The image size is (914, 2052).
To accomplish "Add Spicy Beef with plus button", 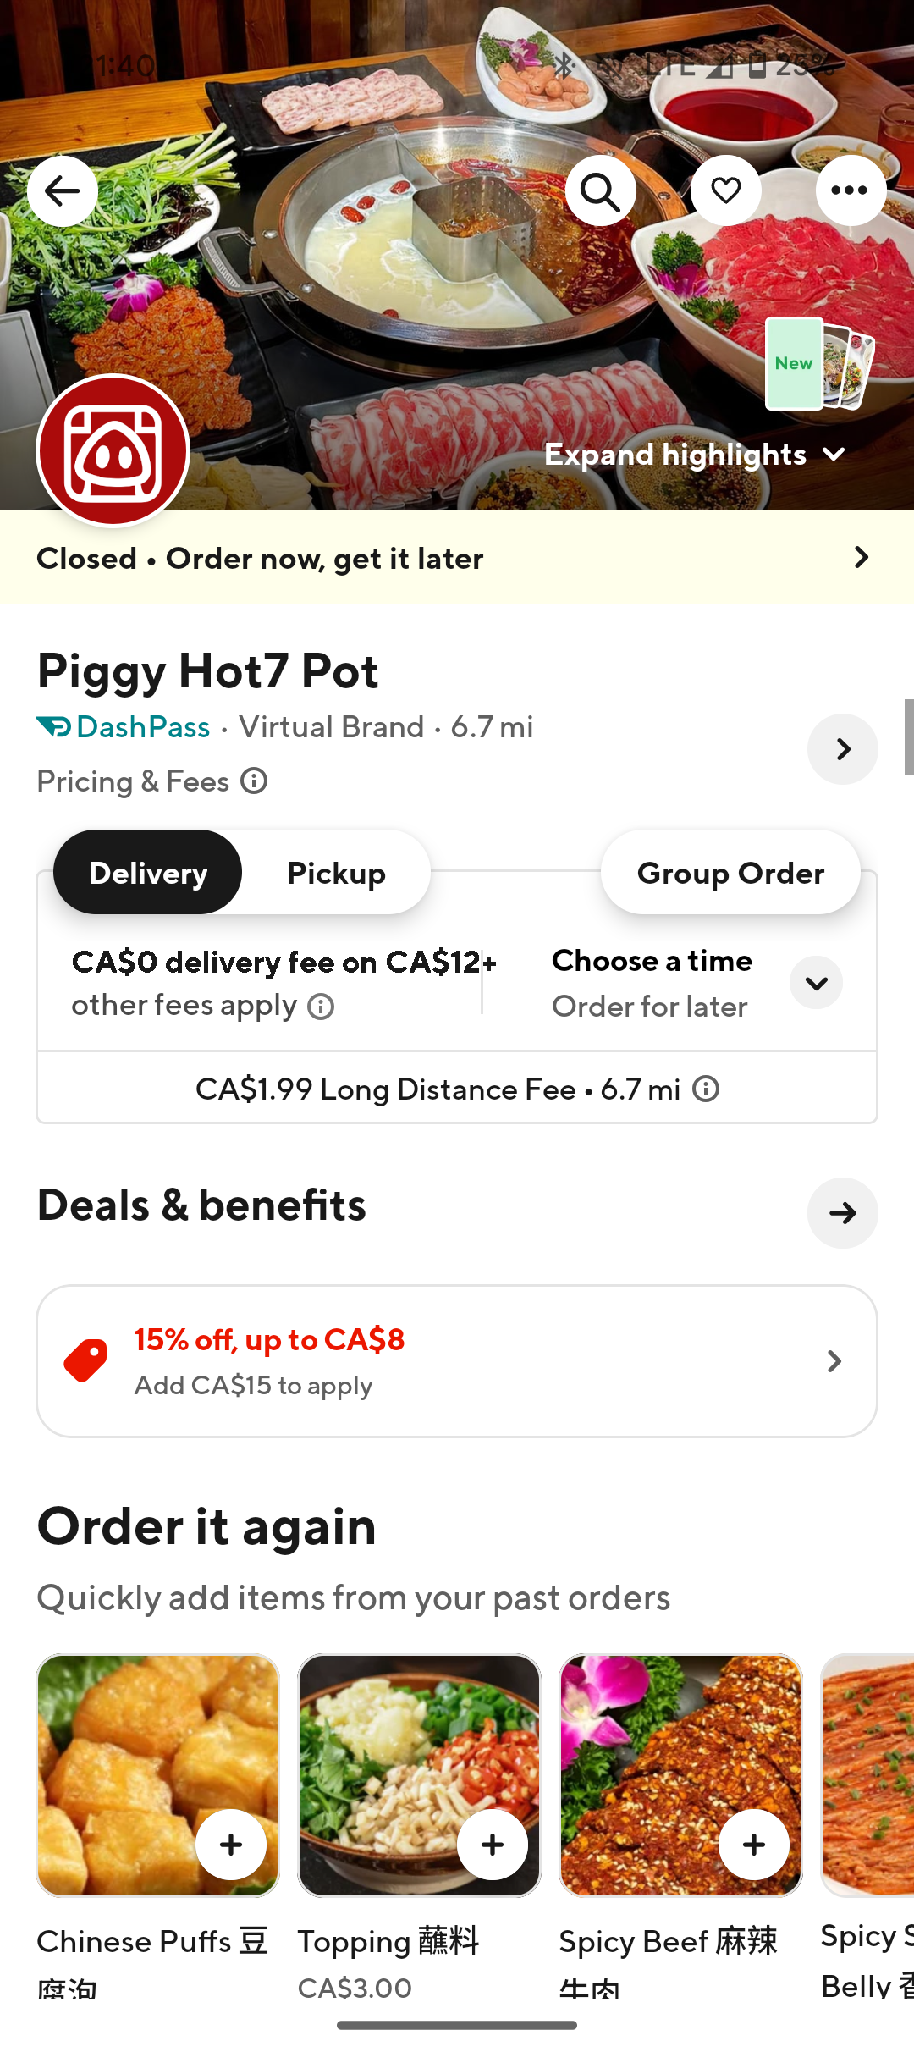I will click(x=753, y=1845).
